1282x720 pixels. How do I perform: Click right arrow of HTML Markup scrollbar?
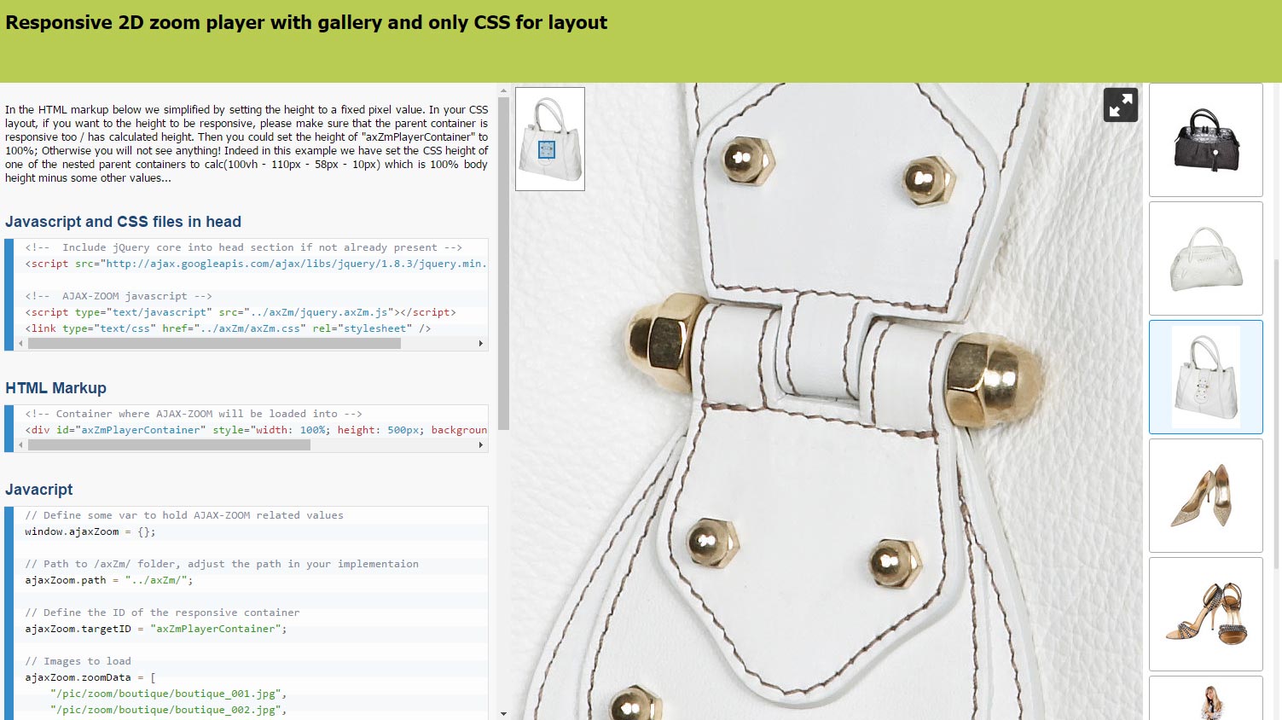[x=481, y=445]
